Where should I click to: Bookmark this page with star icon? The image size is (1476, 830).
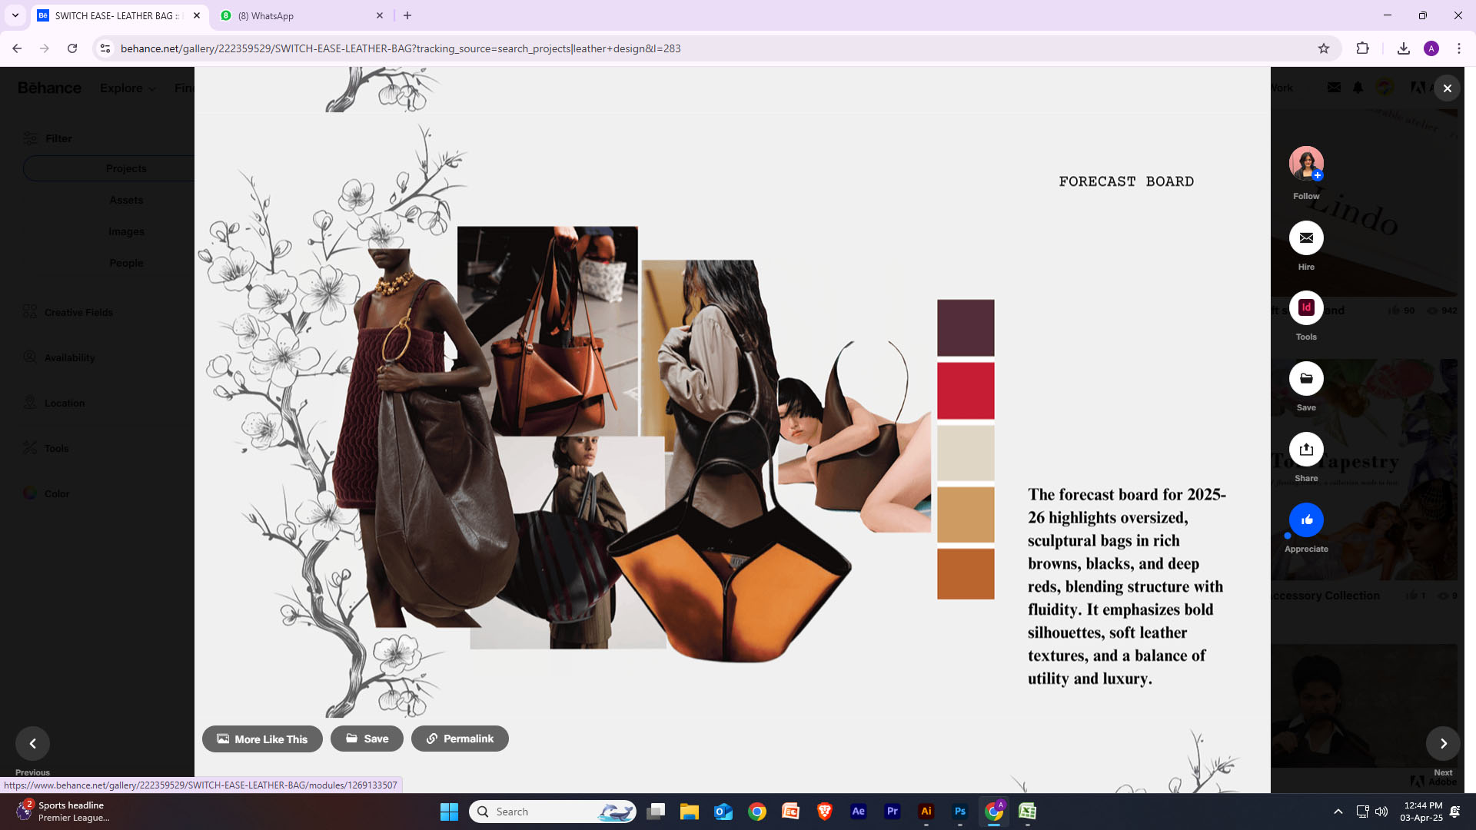click(1323, 48)
